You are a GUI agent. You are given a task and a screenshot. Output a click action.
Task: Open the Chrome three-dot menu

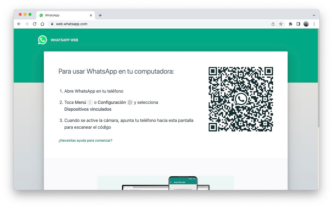(x=314, y=24)
